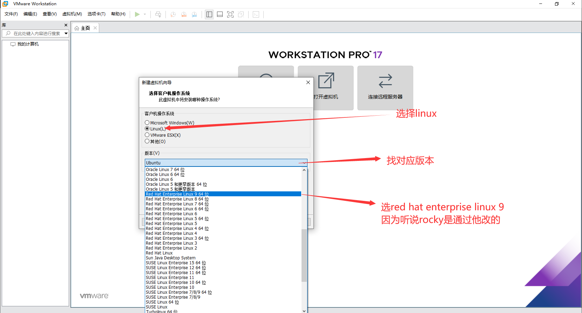The image size is (582, 313).
Task: Click the send Ctrl+Alt+Del toolbar icon
Action: (158, 14)
